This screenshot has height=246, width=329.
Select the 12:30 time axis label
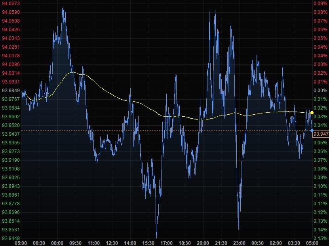(112, 243)
